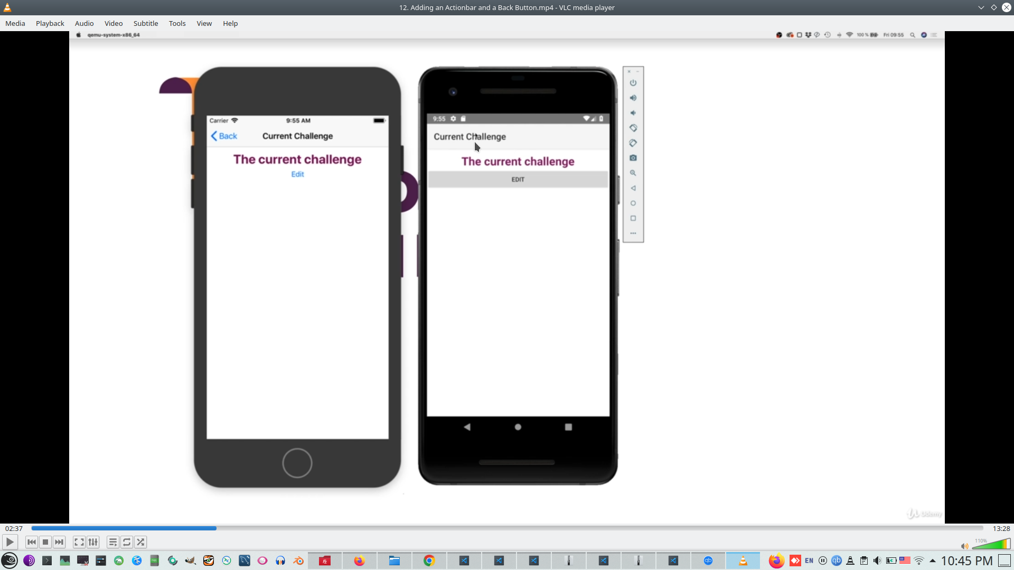The width and height of the screenshot is (1014, 570).
Task: Click the elapsed time label 02:37
Action: [14, 528]
